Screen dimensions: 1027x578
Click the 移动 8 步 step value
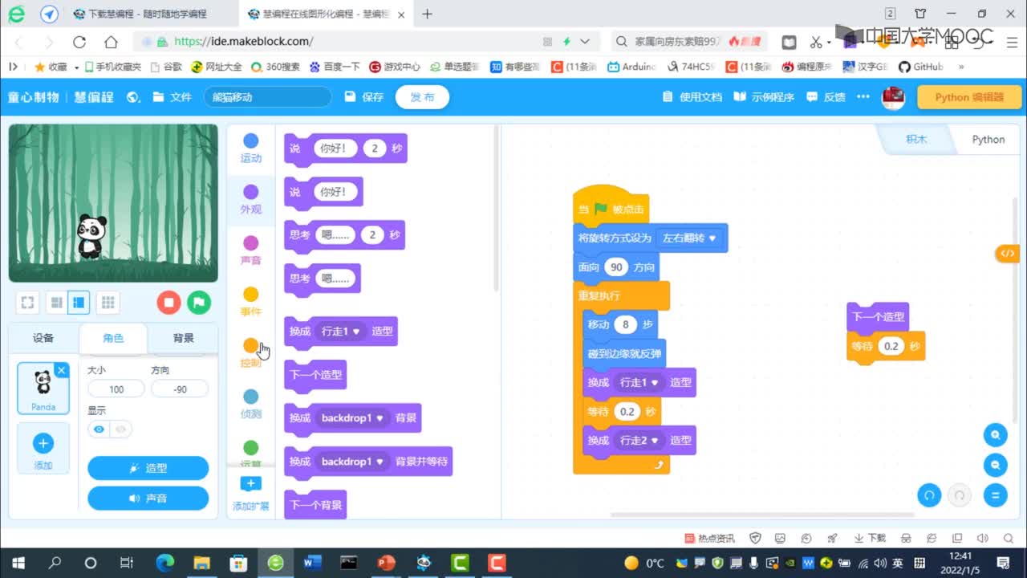626,325
